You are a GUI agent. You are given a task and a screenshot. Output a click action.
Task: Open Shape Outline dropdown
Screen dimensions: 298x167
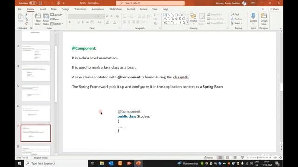pyautogui.click(x=217, y=19)
